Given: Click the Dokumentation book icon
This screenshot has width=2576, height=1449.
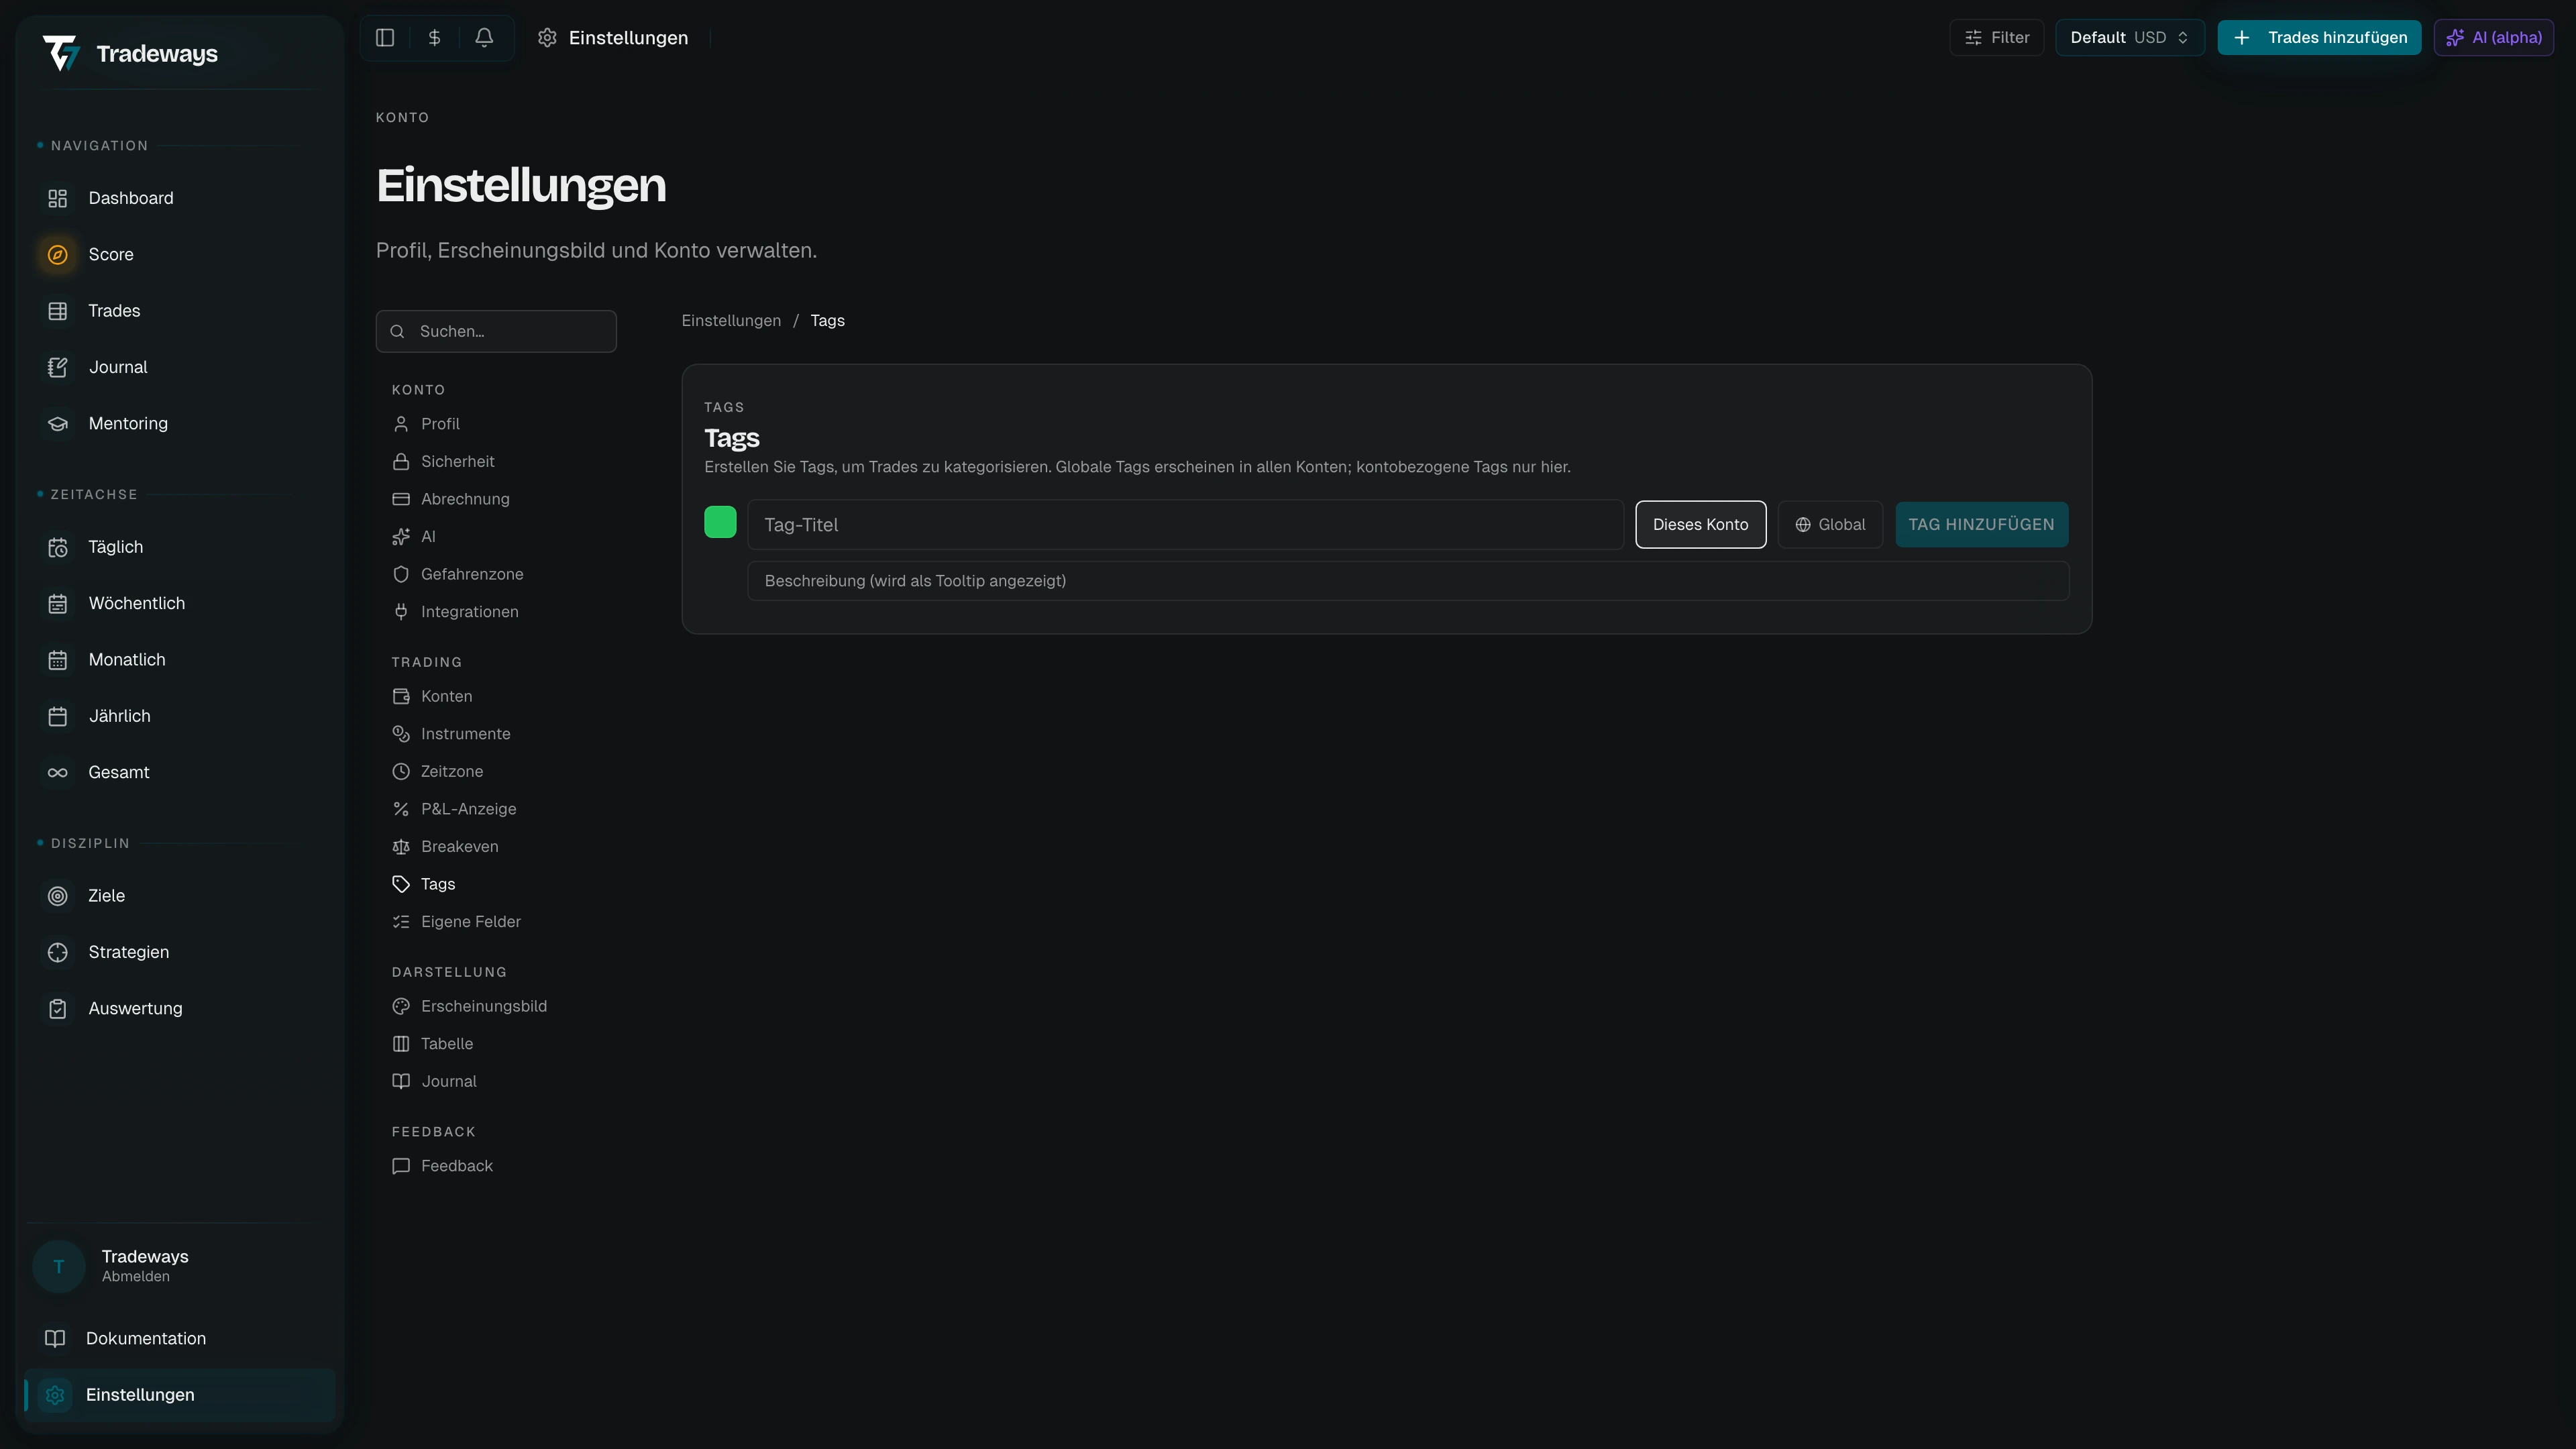Looking at the screenshot, I should [55, 1338].
